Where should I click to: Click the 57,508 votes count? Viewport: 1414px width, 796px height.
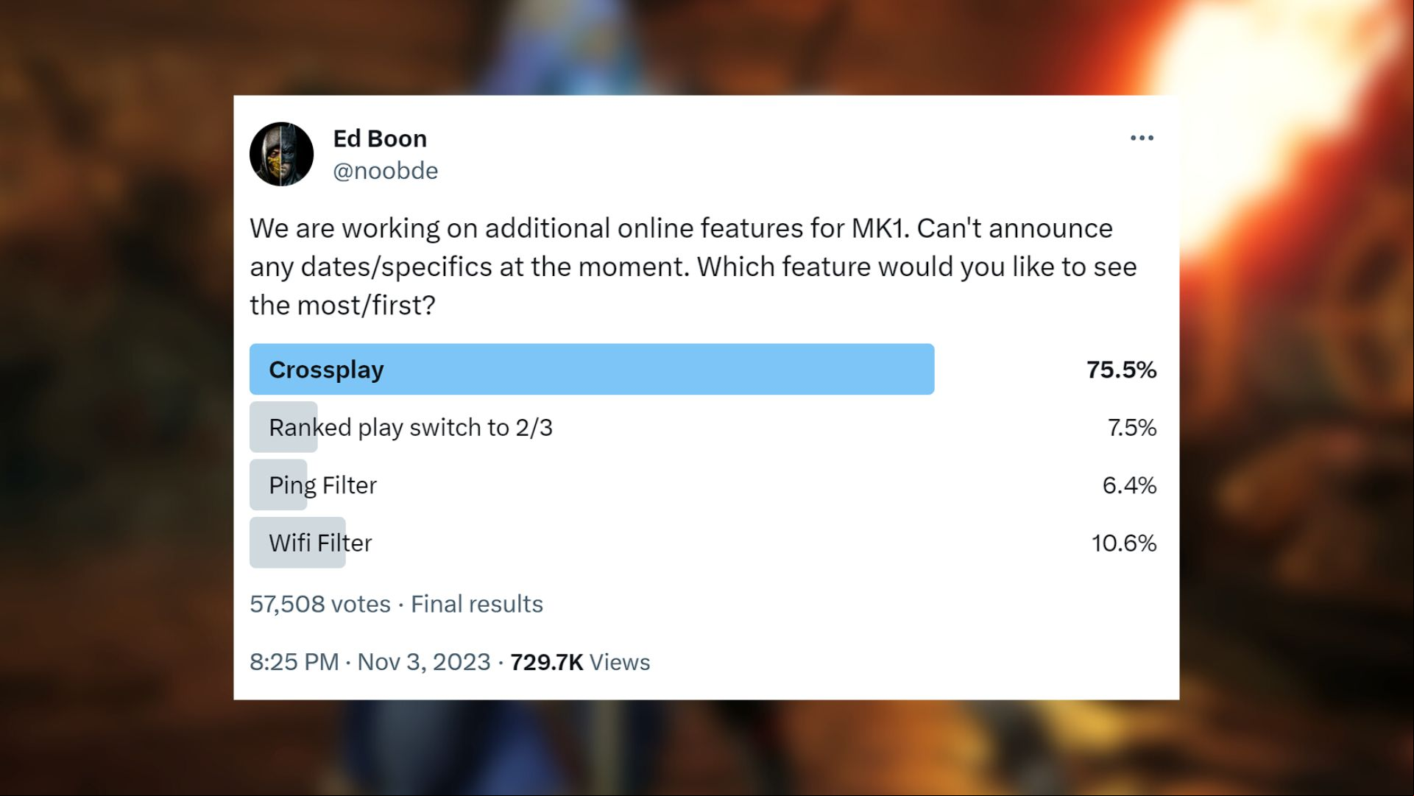click(x=320, y=604)
